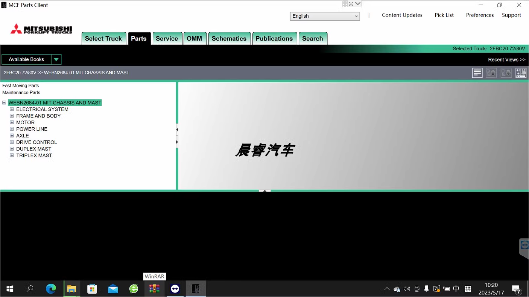The height and width of the screenshot is (297, 529).
Task: Click the TeamViewer side panel tab
Action: pos(524,248)
